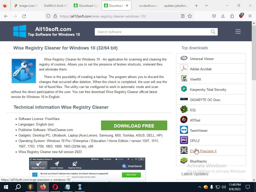This screenshot has width=256, height=192.
Task: Click the green DOWNLOAD FREE button
Action: click(x=134, y=125)
